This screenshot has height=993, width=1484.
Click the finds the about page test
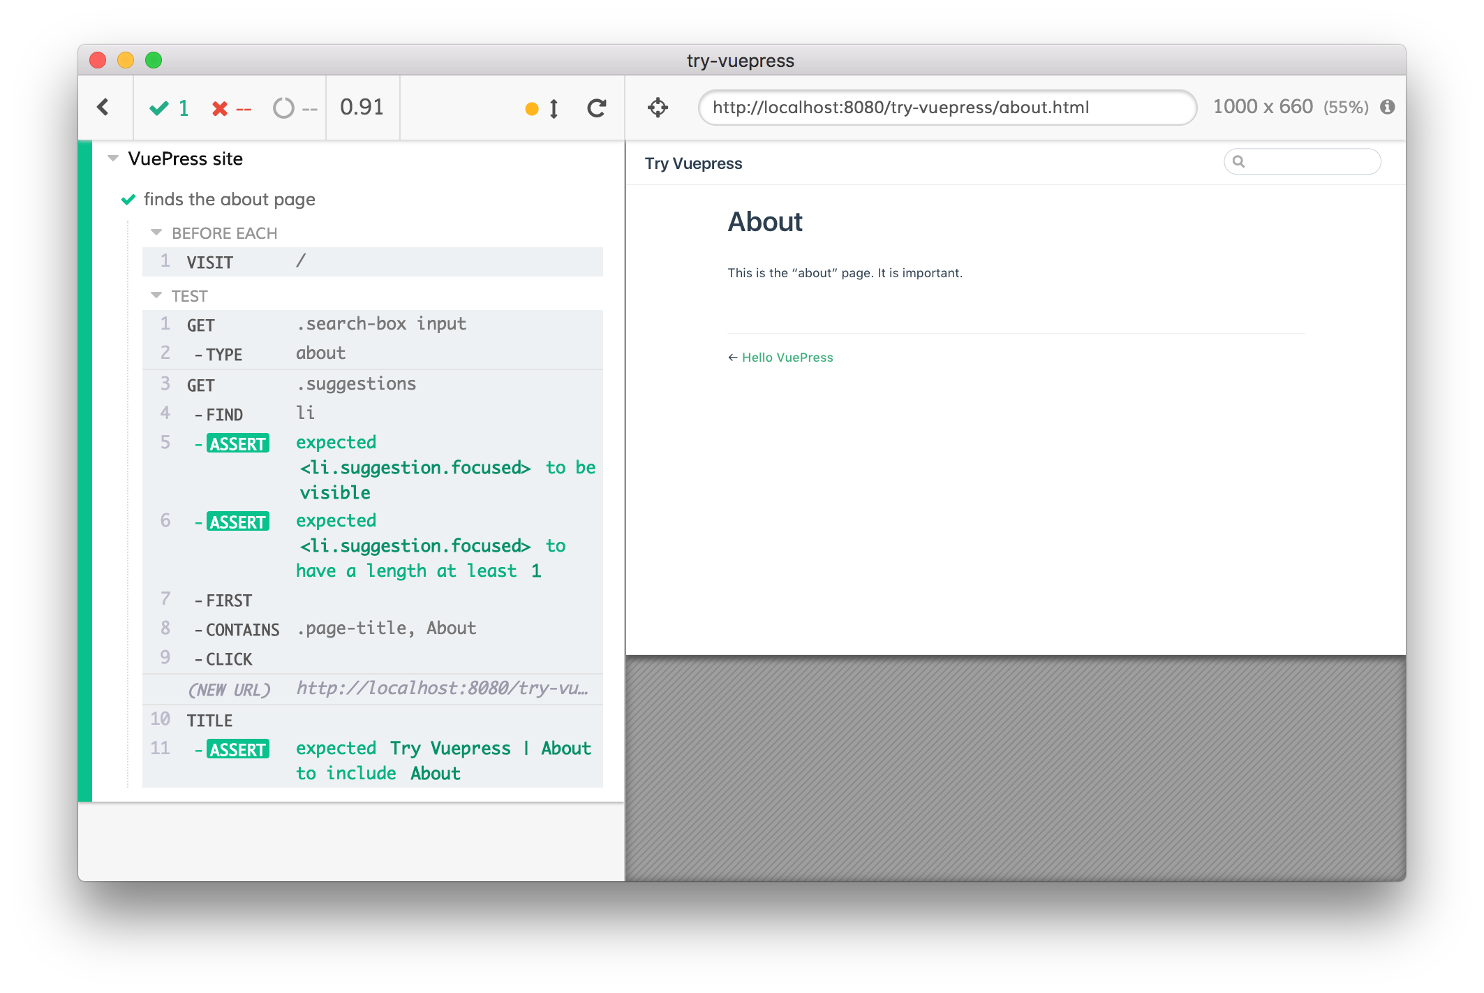click(229, 199)
